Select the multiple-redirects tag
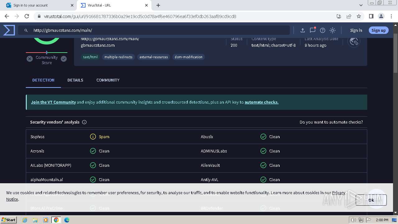Screen dimensions: 398x224 tap(118, 57)
